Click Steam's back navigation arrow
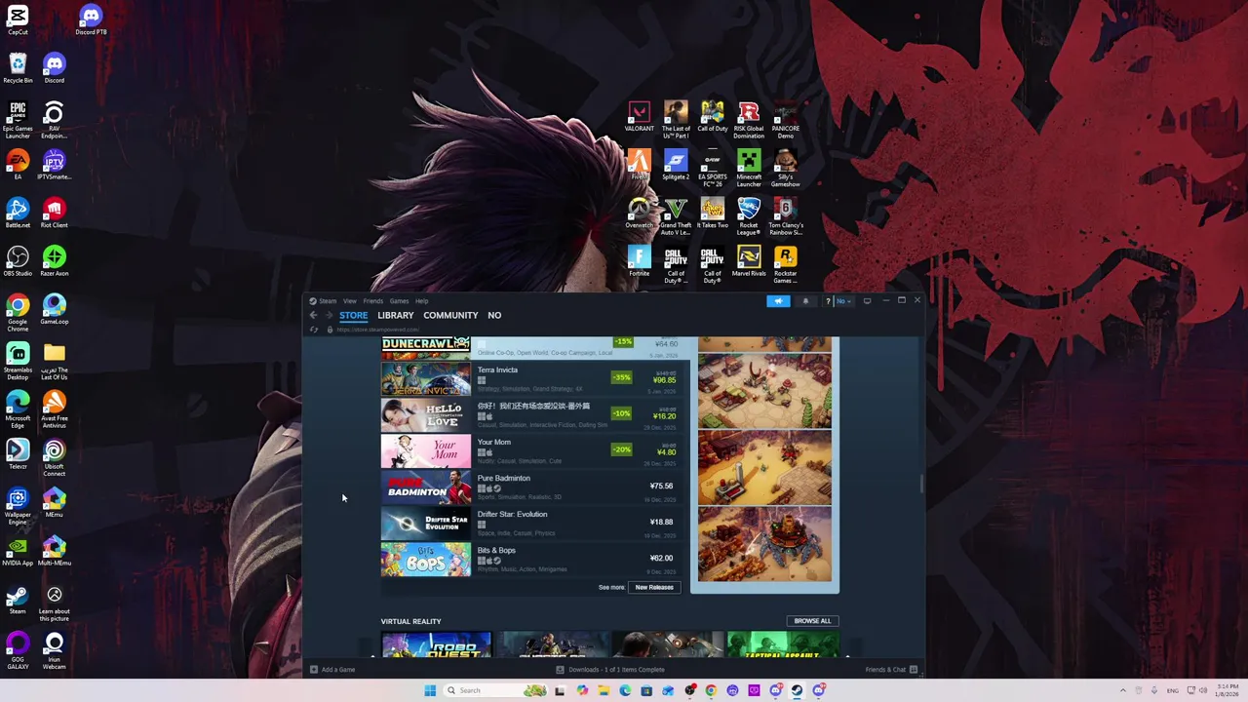The height and width of the screenshot is (702, 1248). [313, 315]
